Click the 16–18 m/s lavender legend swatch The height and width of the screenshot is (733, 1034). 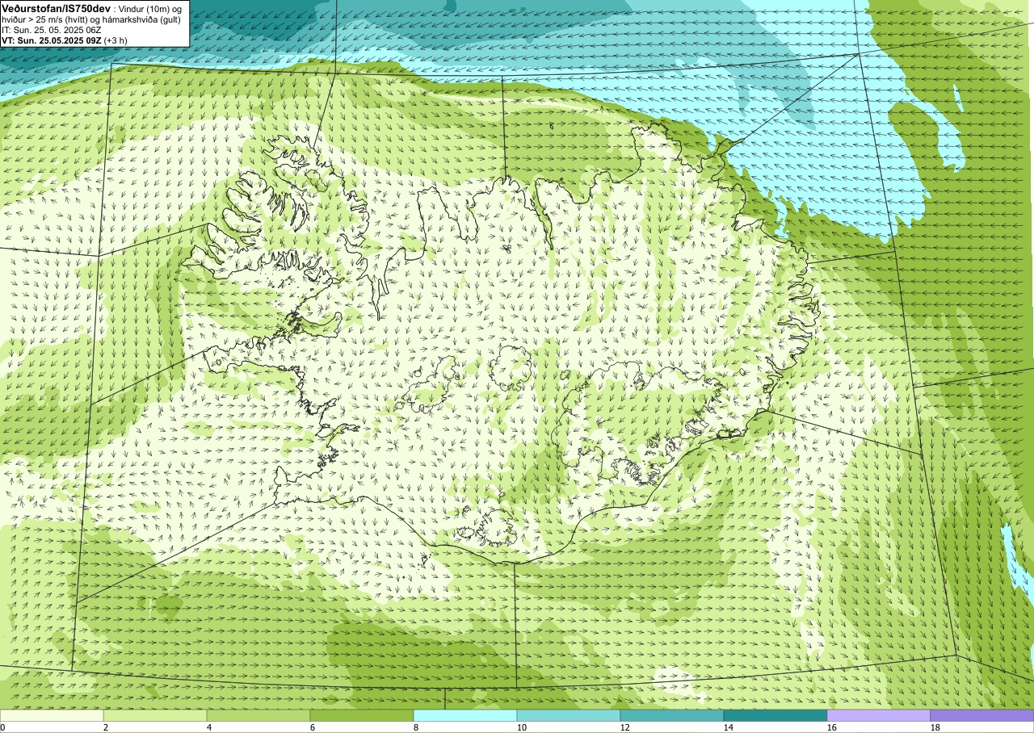coord(879,715)
